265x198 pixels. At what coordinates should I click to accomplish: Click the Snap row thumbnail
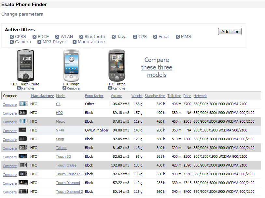click(x=23, y=139)
